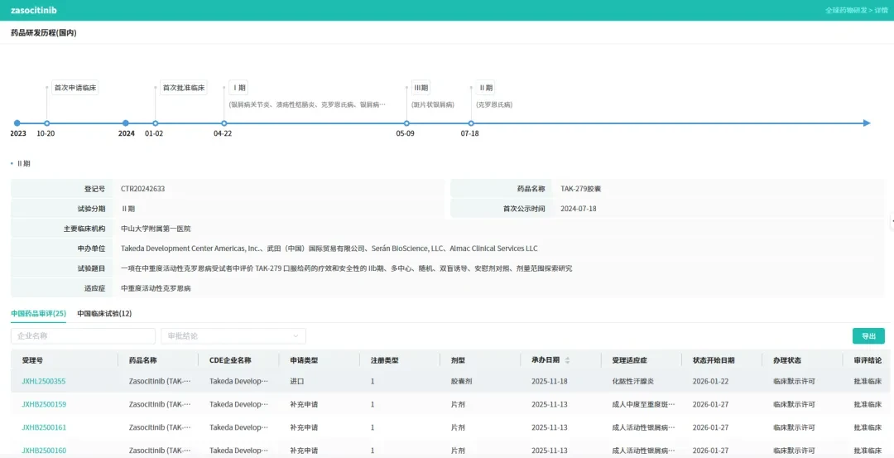Click the (克罗恩病) timeline description
The image size is (894, 458).
[494, 105]
